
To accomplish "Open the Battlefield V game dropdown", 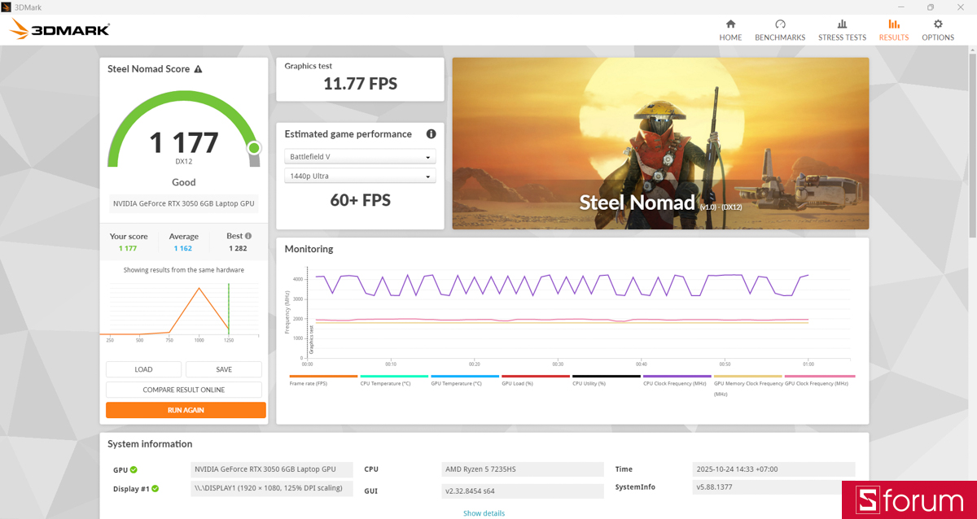I will pyautogui.click(x=360, y=157).
